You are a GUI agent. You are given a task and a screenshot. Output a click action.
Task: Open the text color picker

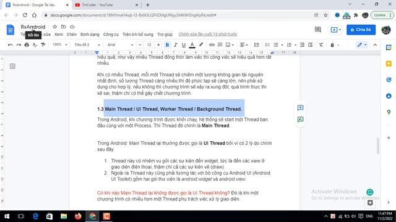(x=192, y=45)
